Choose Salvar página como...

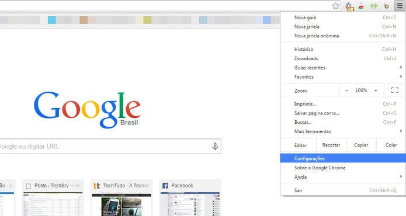[343, 113]
